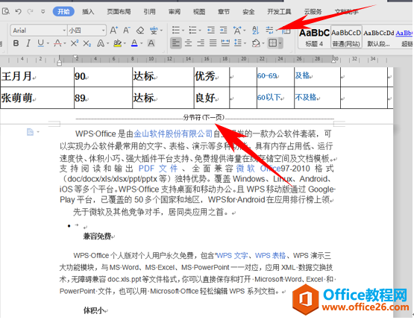
Task: Click the table cell 张萌萌
Action: point(37,98)
